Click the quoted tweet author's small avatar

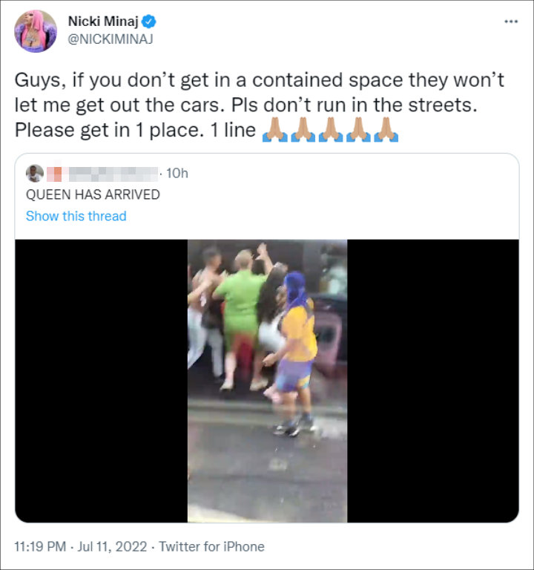tap(35, 174)
